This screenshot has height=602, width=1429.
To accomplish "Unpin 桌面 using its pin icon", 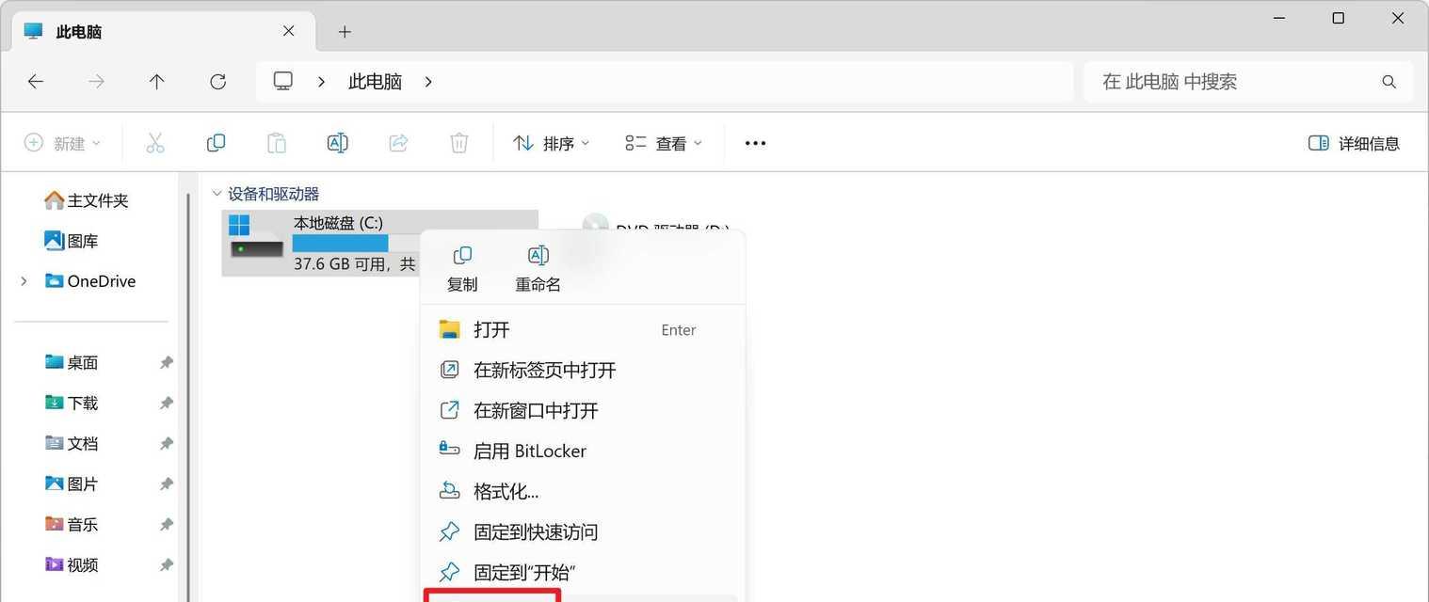I will click(x=166, y=362).
